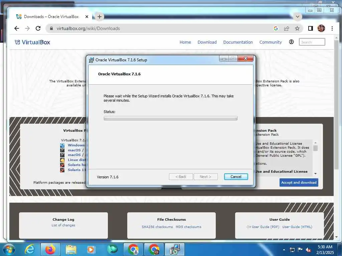The width and height of the screenshot is (342, 256).
Task: Click the address bar showing virtualbox.org/wiki/Downloads
Action: point(159,28)
